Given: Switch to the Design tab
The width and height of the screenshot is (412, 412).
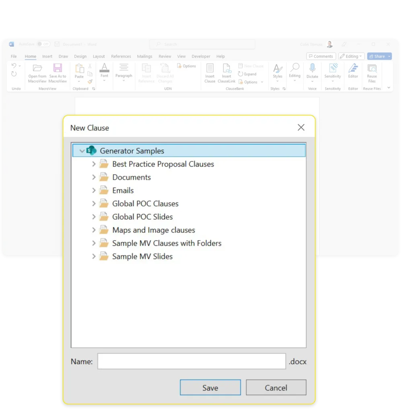Looking at the screenshot, I should pyautogui.click(x=80, y=56).
